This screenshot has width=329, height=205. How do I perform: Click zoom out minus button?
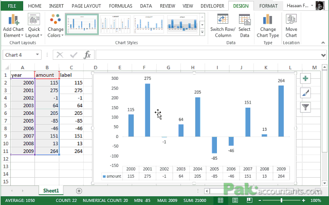[x=260, y=200]
